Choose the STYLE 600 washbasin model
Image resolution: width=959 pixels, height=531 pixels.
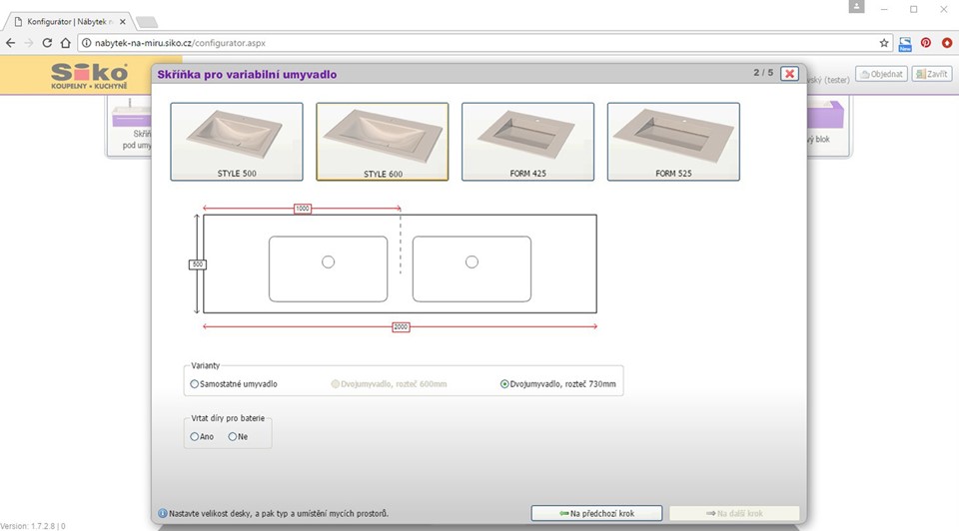pyautogui.click(x=382, y=142)
